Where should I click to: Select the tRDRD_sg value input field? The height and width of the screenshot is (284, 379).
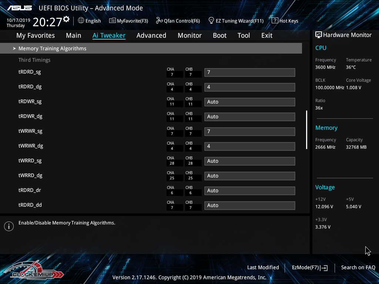pos(249,72)
